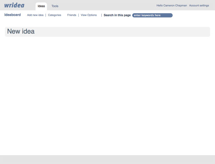215x164 pixels.
Task: Open the Friends menu item
Action: 72,15
